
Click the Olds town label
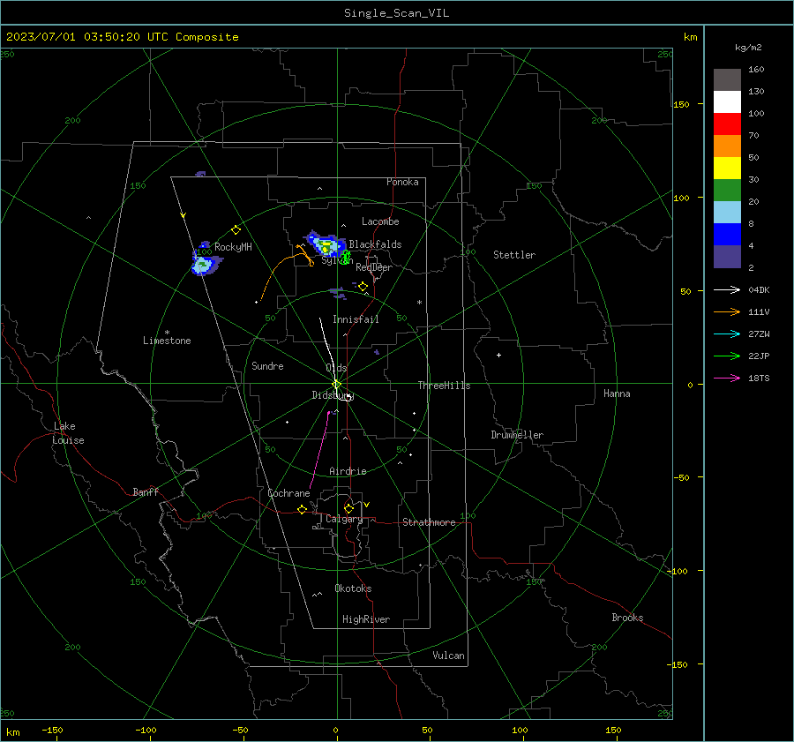coord(336,368)
